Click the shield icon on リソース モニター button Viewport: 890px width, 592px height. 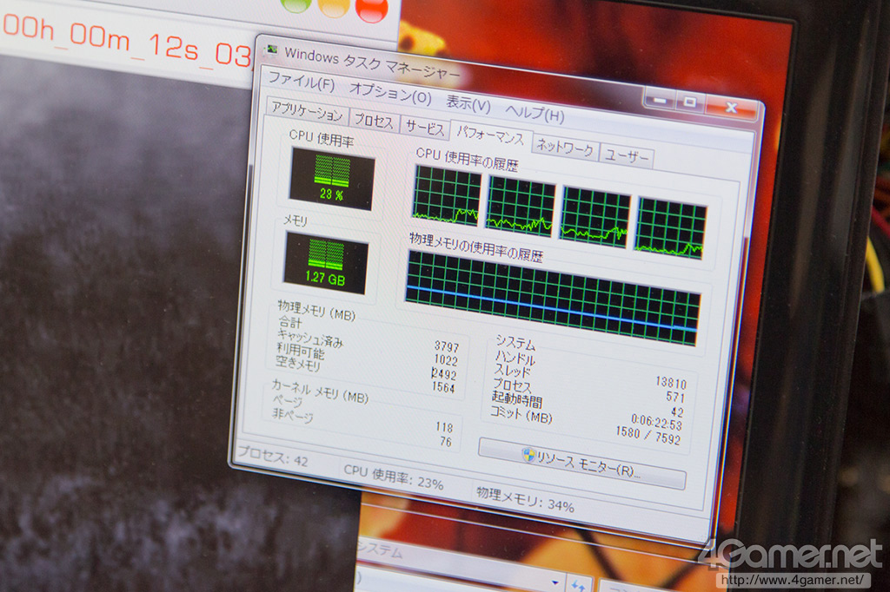[x=528, y=454]
